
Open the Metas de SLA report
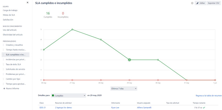pos(9,15)
